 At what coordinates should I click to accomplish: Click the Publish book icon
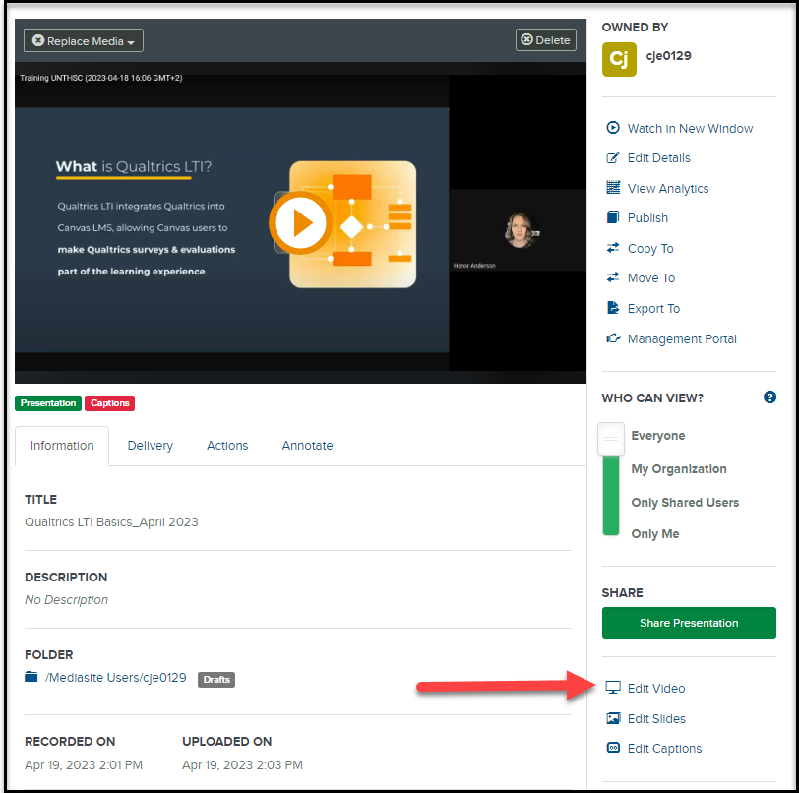613,217
